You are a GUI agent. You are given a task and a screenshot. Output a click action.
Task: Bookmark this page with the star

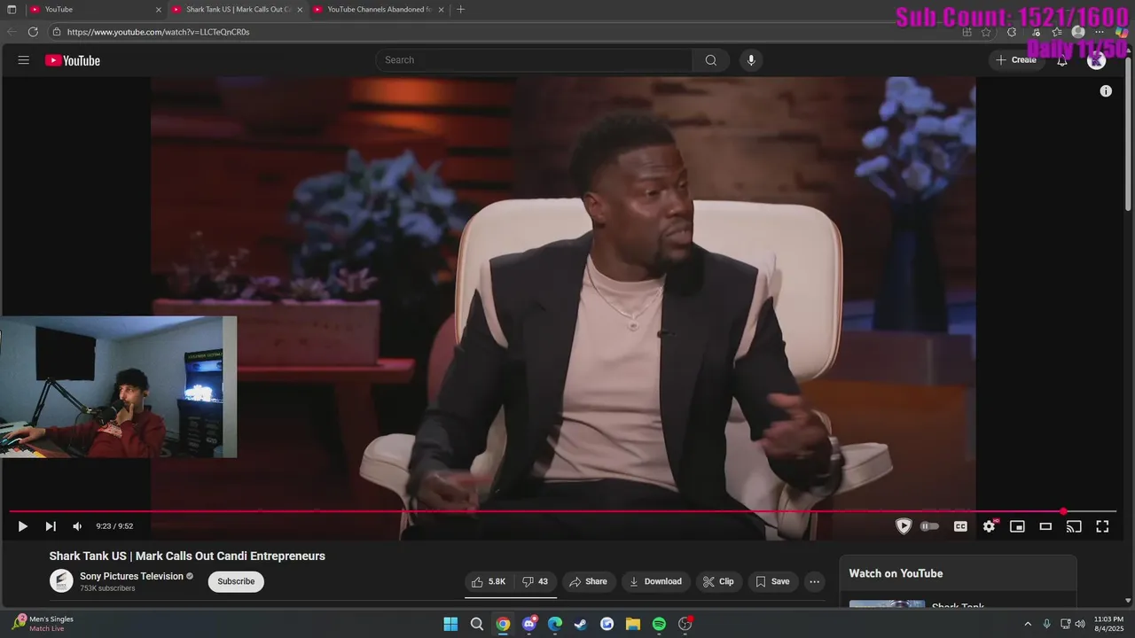click(986, 32)
